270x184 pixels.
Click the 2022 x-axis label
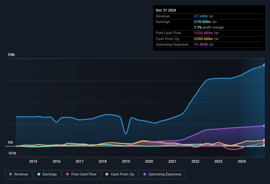(195, 161)
